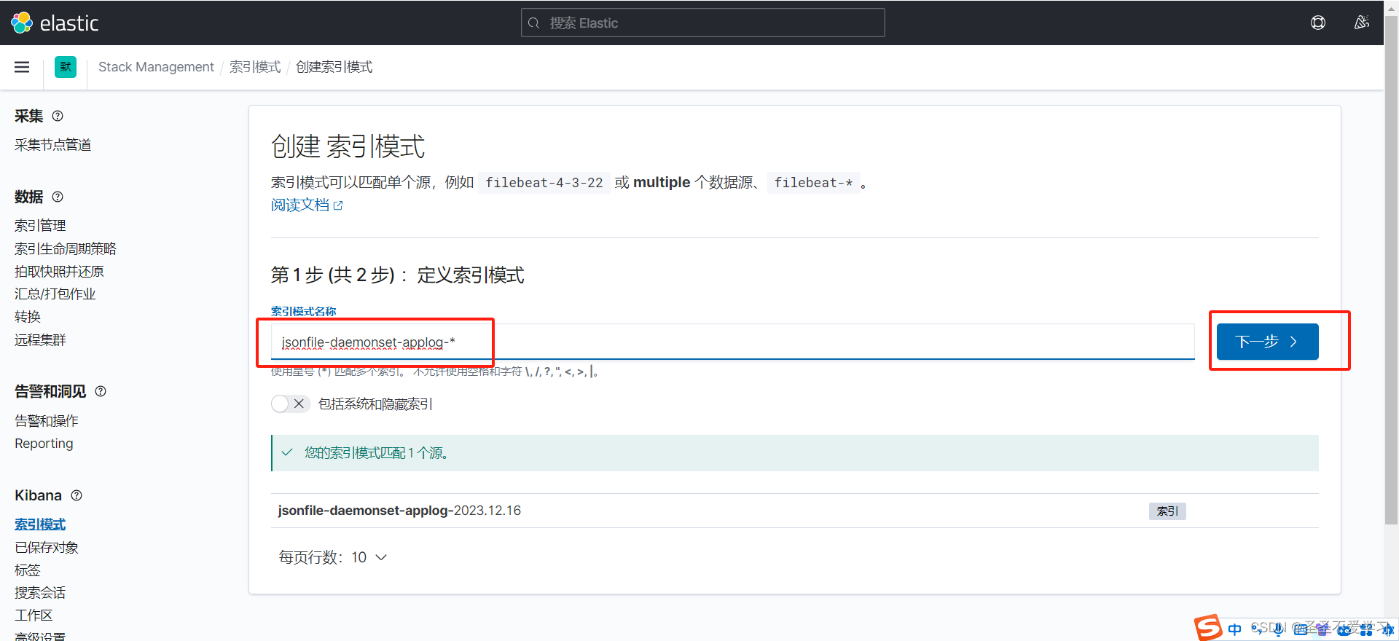Click the Sogou input method logo
This screenshot has height=641, width=1399.
pyautogui.click(x=1208, y=627)
